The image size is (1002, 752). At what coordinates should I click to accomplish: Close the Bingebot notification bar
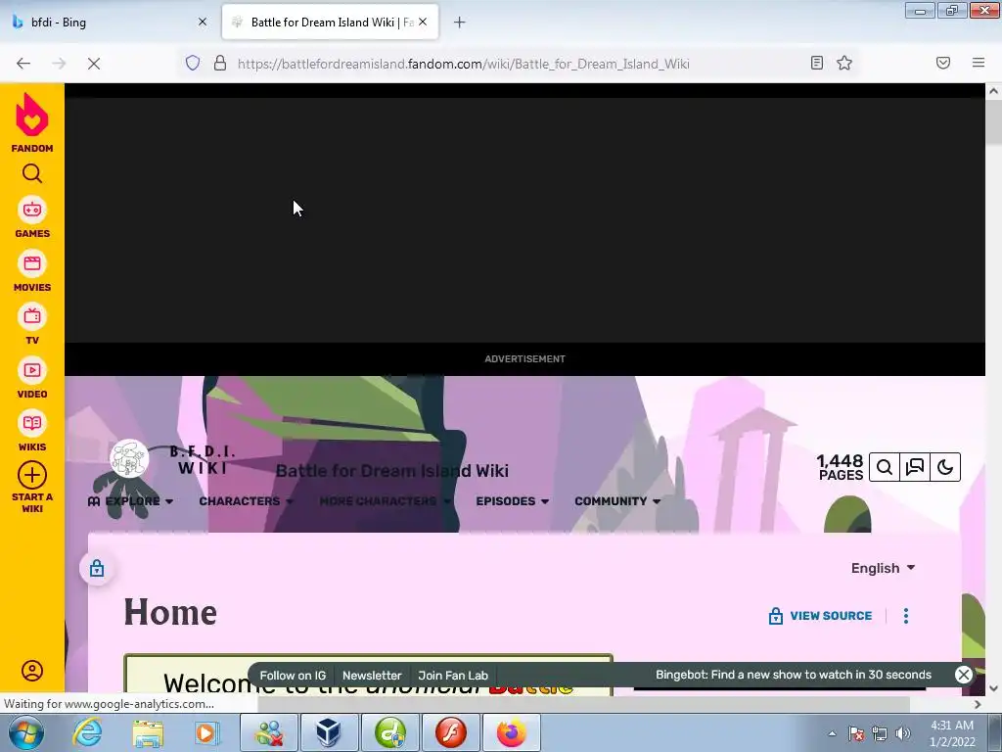coord(963,675)
